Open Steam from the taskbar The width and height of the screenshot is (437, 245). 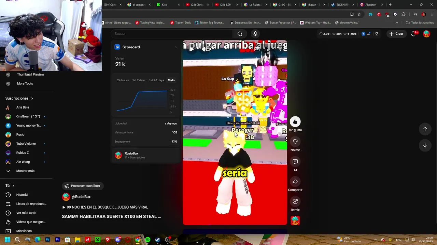coord(157,240)
